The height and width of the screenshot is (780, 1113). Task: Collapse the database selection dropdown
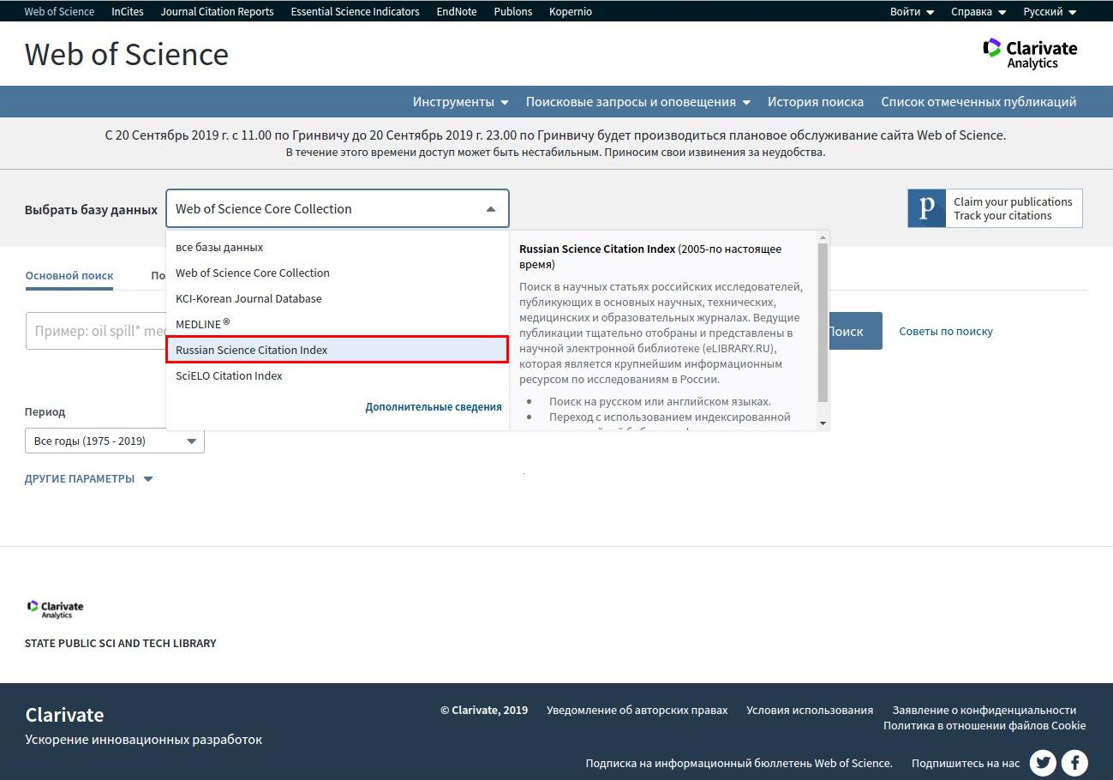click(490, 209)
